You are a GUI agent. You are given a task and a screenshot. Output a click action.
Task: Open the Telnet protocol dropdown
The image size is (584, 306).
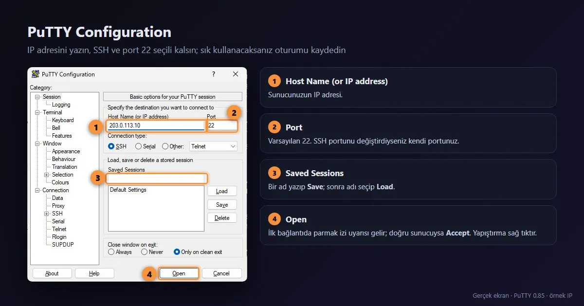coord(214,146)
